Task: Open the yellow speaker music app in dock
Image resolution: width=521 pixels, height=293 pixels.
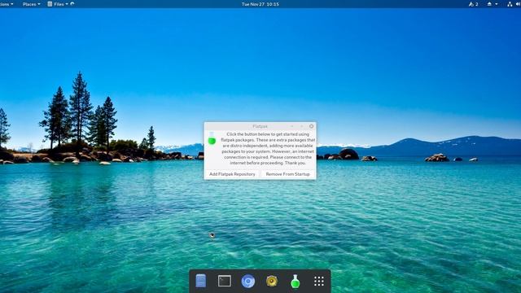Action: click(272, 281)
